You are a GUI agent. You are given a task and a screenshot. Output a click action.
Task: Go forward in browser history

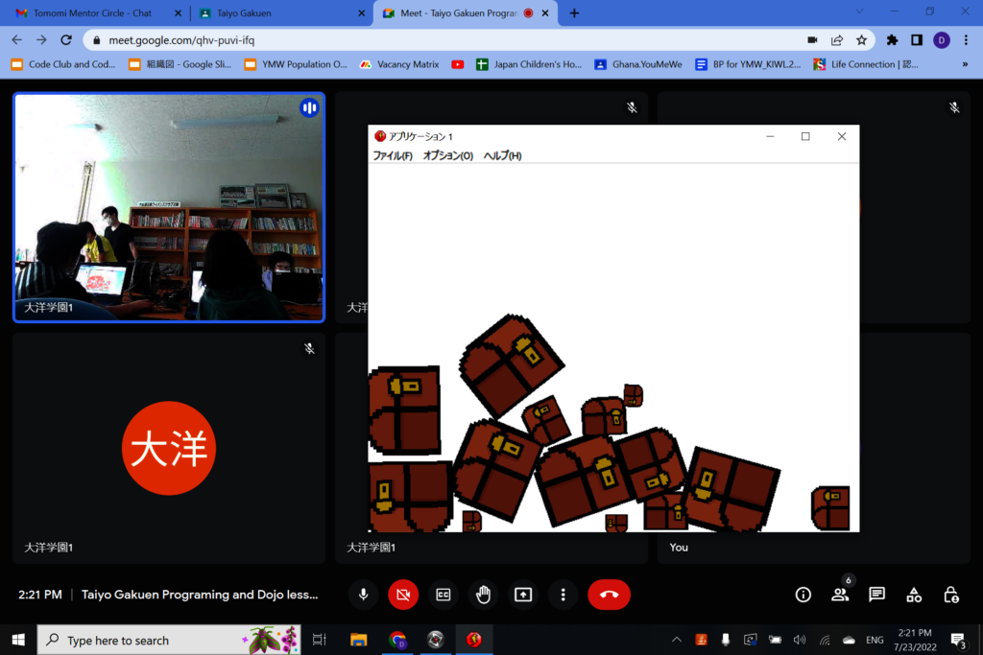point(41,40)
